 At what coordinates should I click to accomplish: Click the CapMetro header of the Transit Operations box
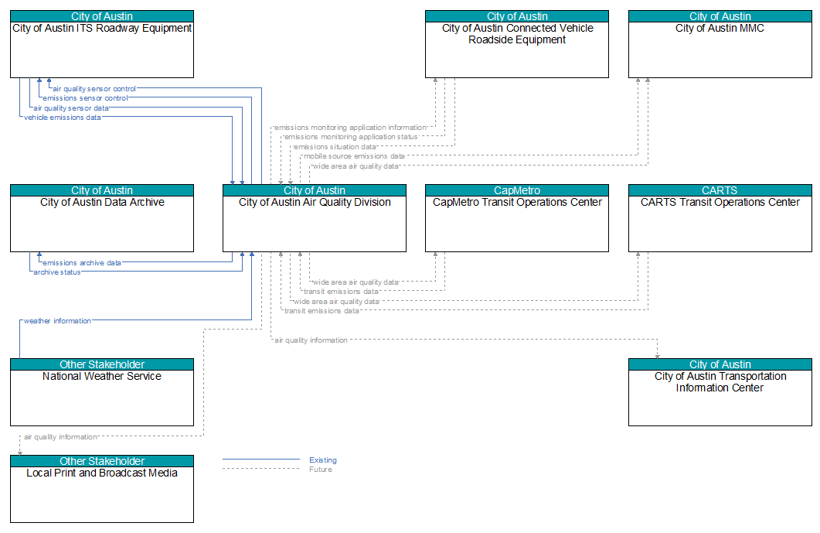click(x=517, y=190)
